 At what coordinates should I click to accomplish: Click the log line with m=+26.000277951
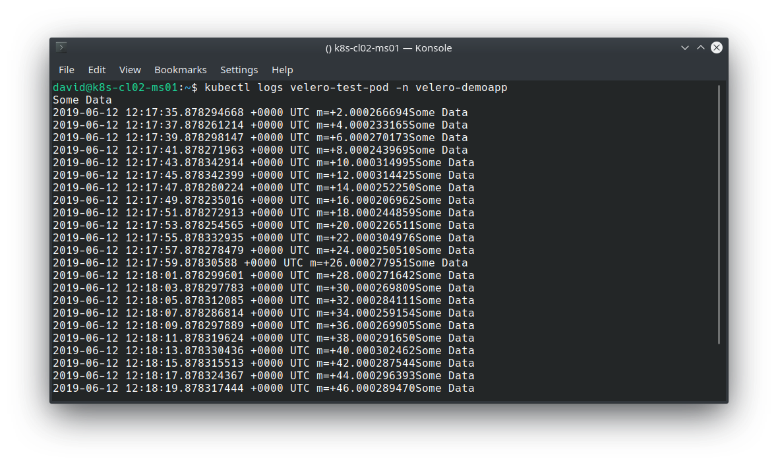pyautogui.click(x=260, y=263)
